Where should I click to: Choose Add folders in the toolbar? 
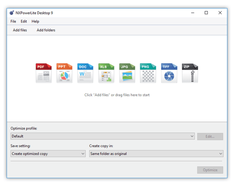click(46, 30)
